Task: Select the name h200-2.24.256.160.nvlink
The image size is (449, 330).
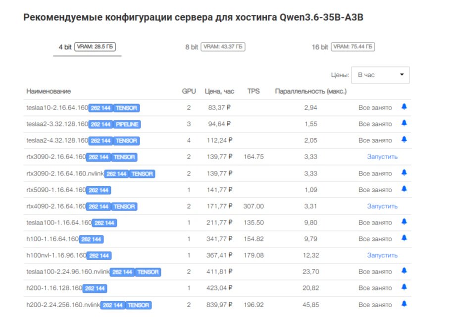Action: [63, 305]
